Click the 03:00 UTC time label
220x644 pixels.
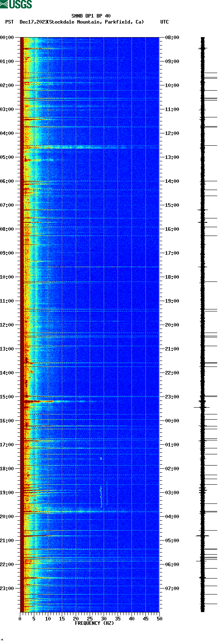coord(172,493)
